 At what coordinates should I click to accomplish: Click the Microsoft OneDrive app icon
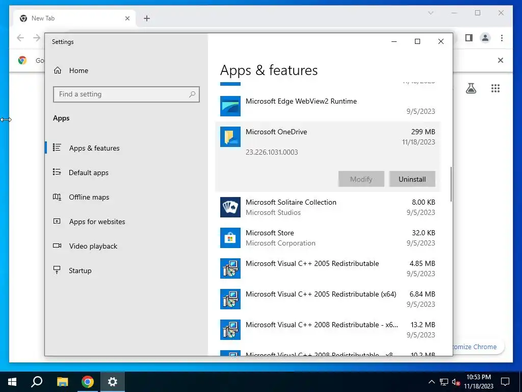click(x=230, y=137)
